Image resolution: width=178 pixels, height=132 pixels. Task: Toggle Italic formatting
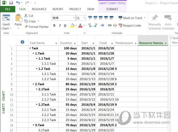[60, 26]
